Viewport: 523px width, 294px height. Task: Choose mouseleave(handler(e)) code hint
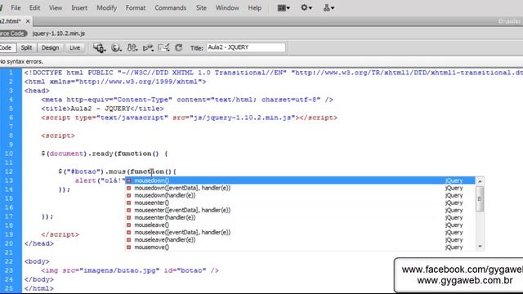[300, 239]
